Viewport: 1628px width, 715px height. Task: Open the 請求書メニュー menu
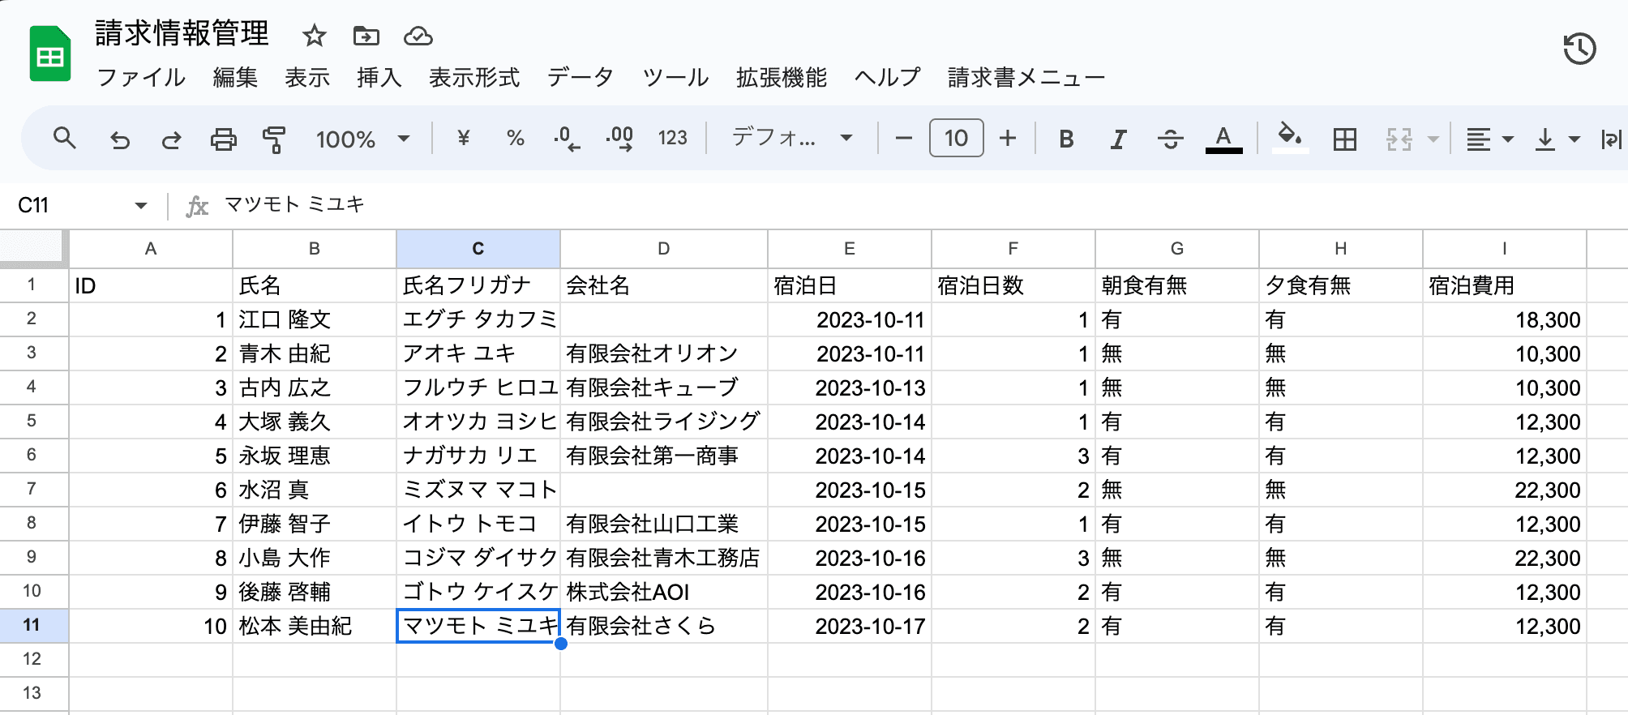[1026, 78]
